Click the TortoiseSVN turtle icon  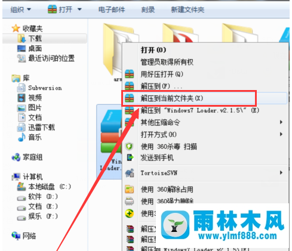[130, 173]
